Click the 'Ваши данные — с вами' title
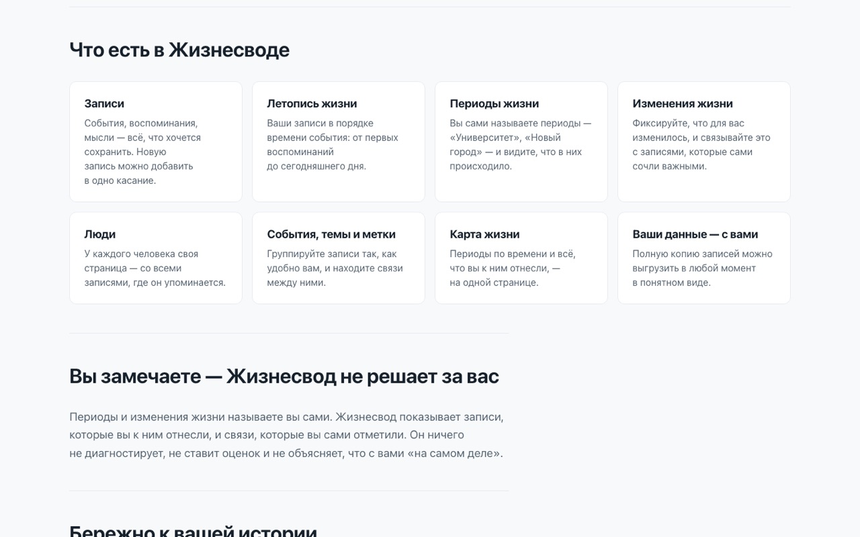860x537 pixels. [695, 234]
